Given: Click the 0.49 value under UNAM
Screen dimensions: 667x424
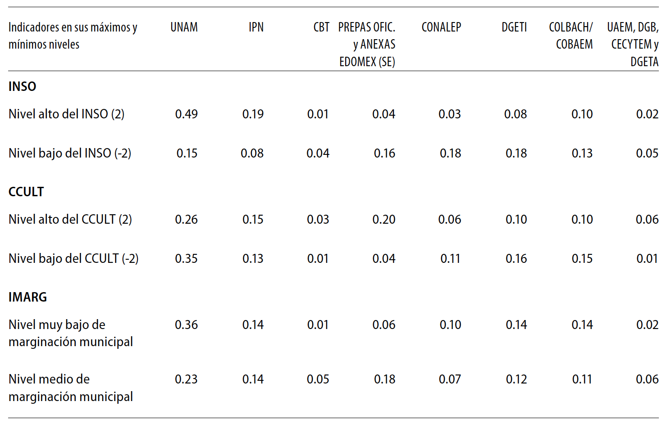Looking at the screenshot, I should [x=187, y=114].
